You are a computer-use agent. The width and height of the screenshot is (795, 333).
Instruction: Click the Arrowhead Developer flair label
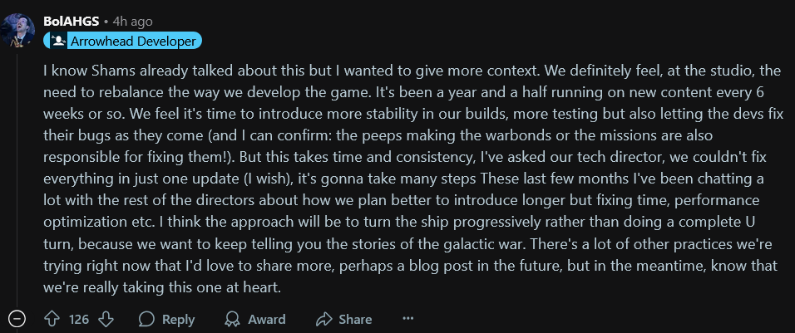point(132,40)
